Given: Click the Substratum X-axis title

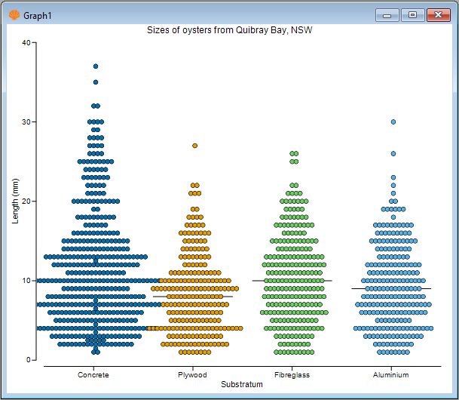Looking at the screenshot, I should pos(241,384).
